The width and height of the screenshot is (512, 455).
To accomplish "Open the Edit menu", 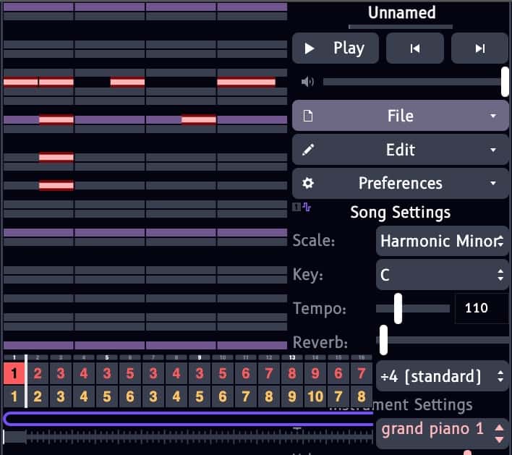I will pyautogui.click(x=400, y=150).
